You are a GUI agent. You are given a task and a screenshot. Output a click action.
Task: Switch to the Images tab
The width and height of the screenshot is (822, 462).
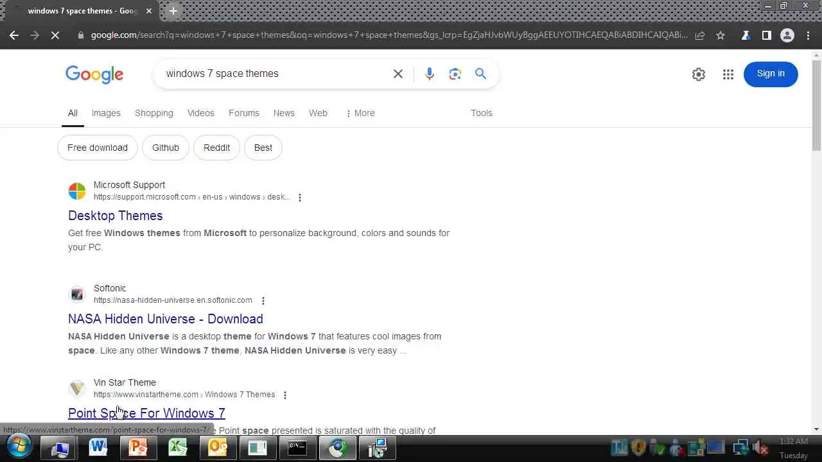click(106, 113)
